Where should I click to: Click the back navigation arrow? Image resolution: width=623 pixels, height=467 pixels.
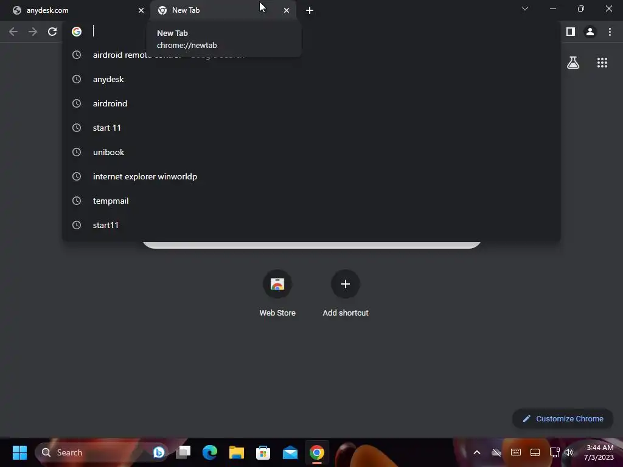coord(13,32)
